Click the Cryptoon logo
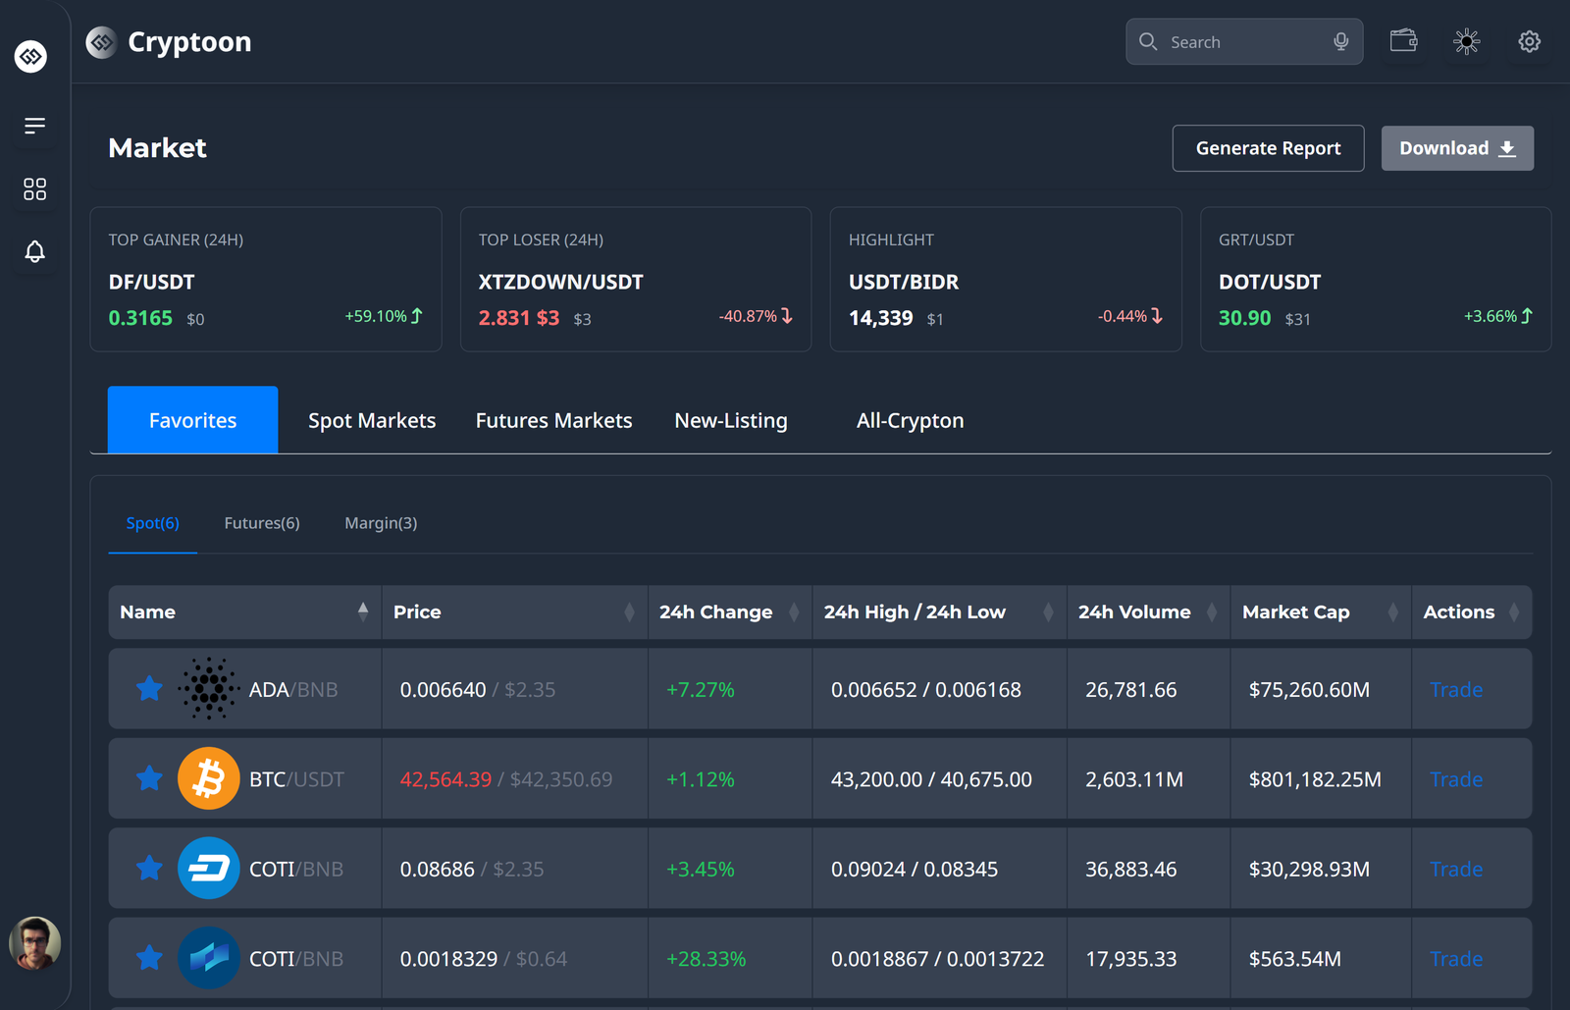1570x1010 pixels. pyautogui.click(x=168, y=42)
